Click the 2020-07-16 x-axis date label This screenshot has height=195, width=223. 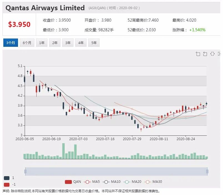tap(105, 139)
